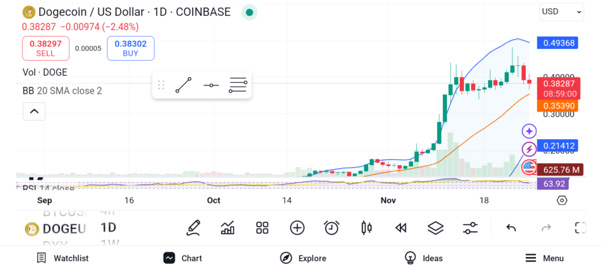Open the pen drawing tools
Viewport: 603px width, 271px height.
[193, 228]
